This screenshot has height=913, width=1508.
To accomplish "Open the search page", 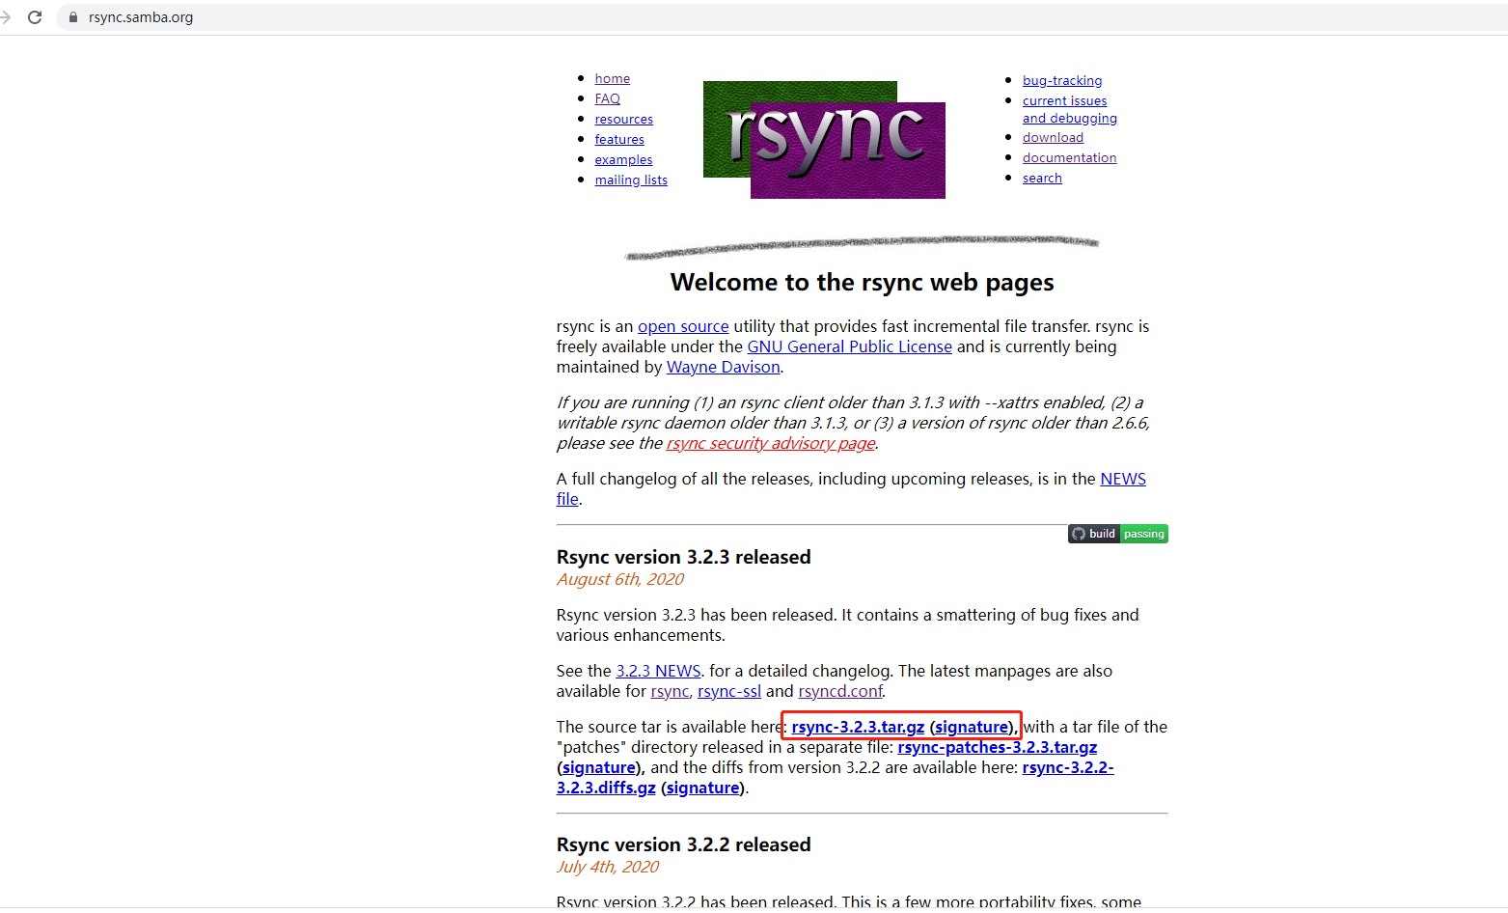I will click(x=1042, y=178).
